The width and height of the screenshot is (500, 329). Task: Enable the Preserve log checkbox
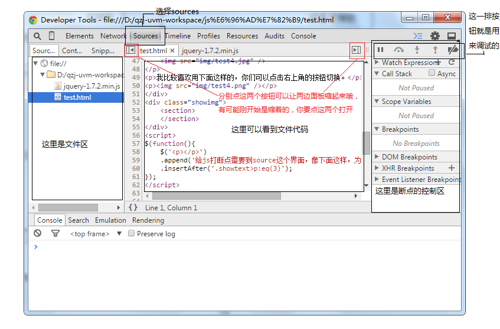(131, 233)
